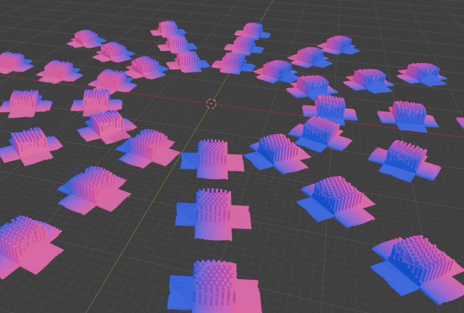This screenshot has height=313, width=464.
Task: Select the pink mesh clipped at bottom-left edge
Action: point(24,245)
